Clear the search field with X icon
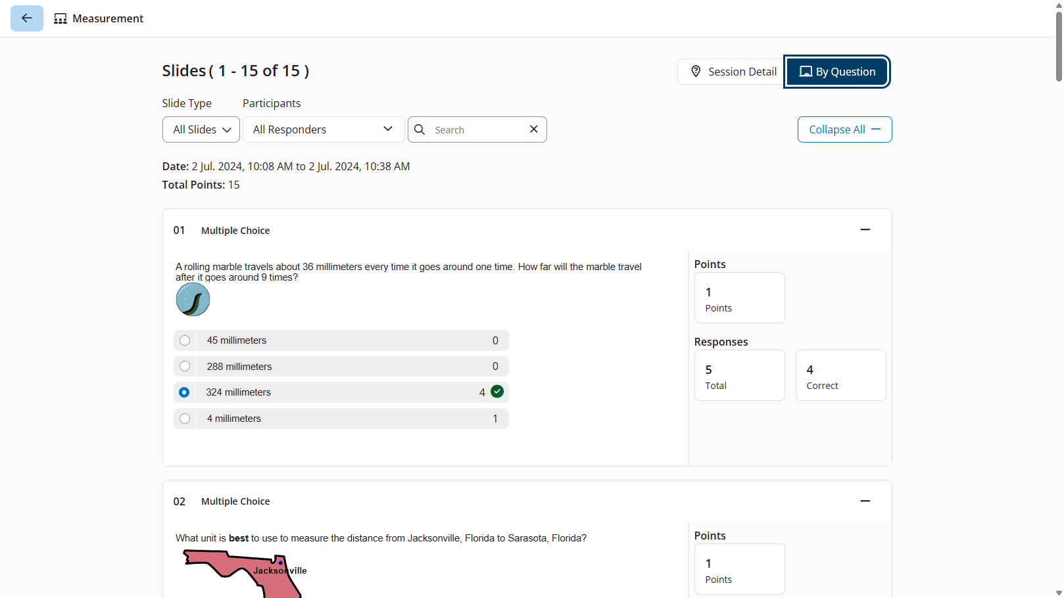Screen dimensions: 1064x598 click(x=534, y=129)
